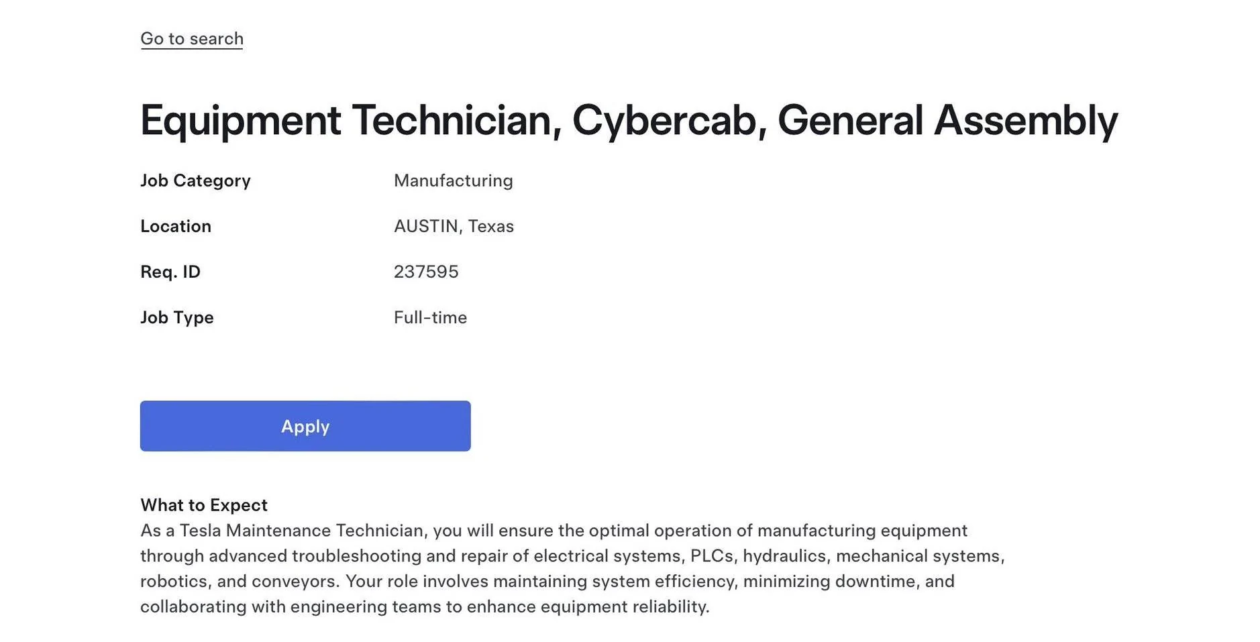This screenshot has height=642, width=1260.
Task: Click the Manufacturing category value
Action: tap(453, 180)
